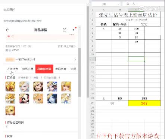Screen dimensions: 165x139
Task: Click the 寄存栏召唤兽 section heading
Action: (x=15, y=122)
